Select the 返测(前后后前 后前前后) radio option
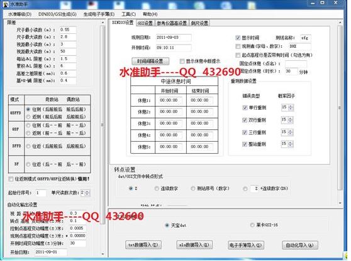351x261 pixels. pyautogui.click(x=28, y=117)
